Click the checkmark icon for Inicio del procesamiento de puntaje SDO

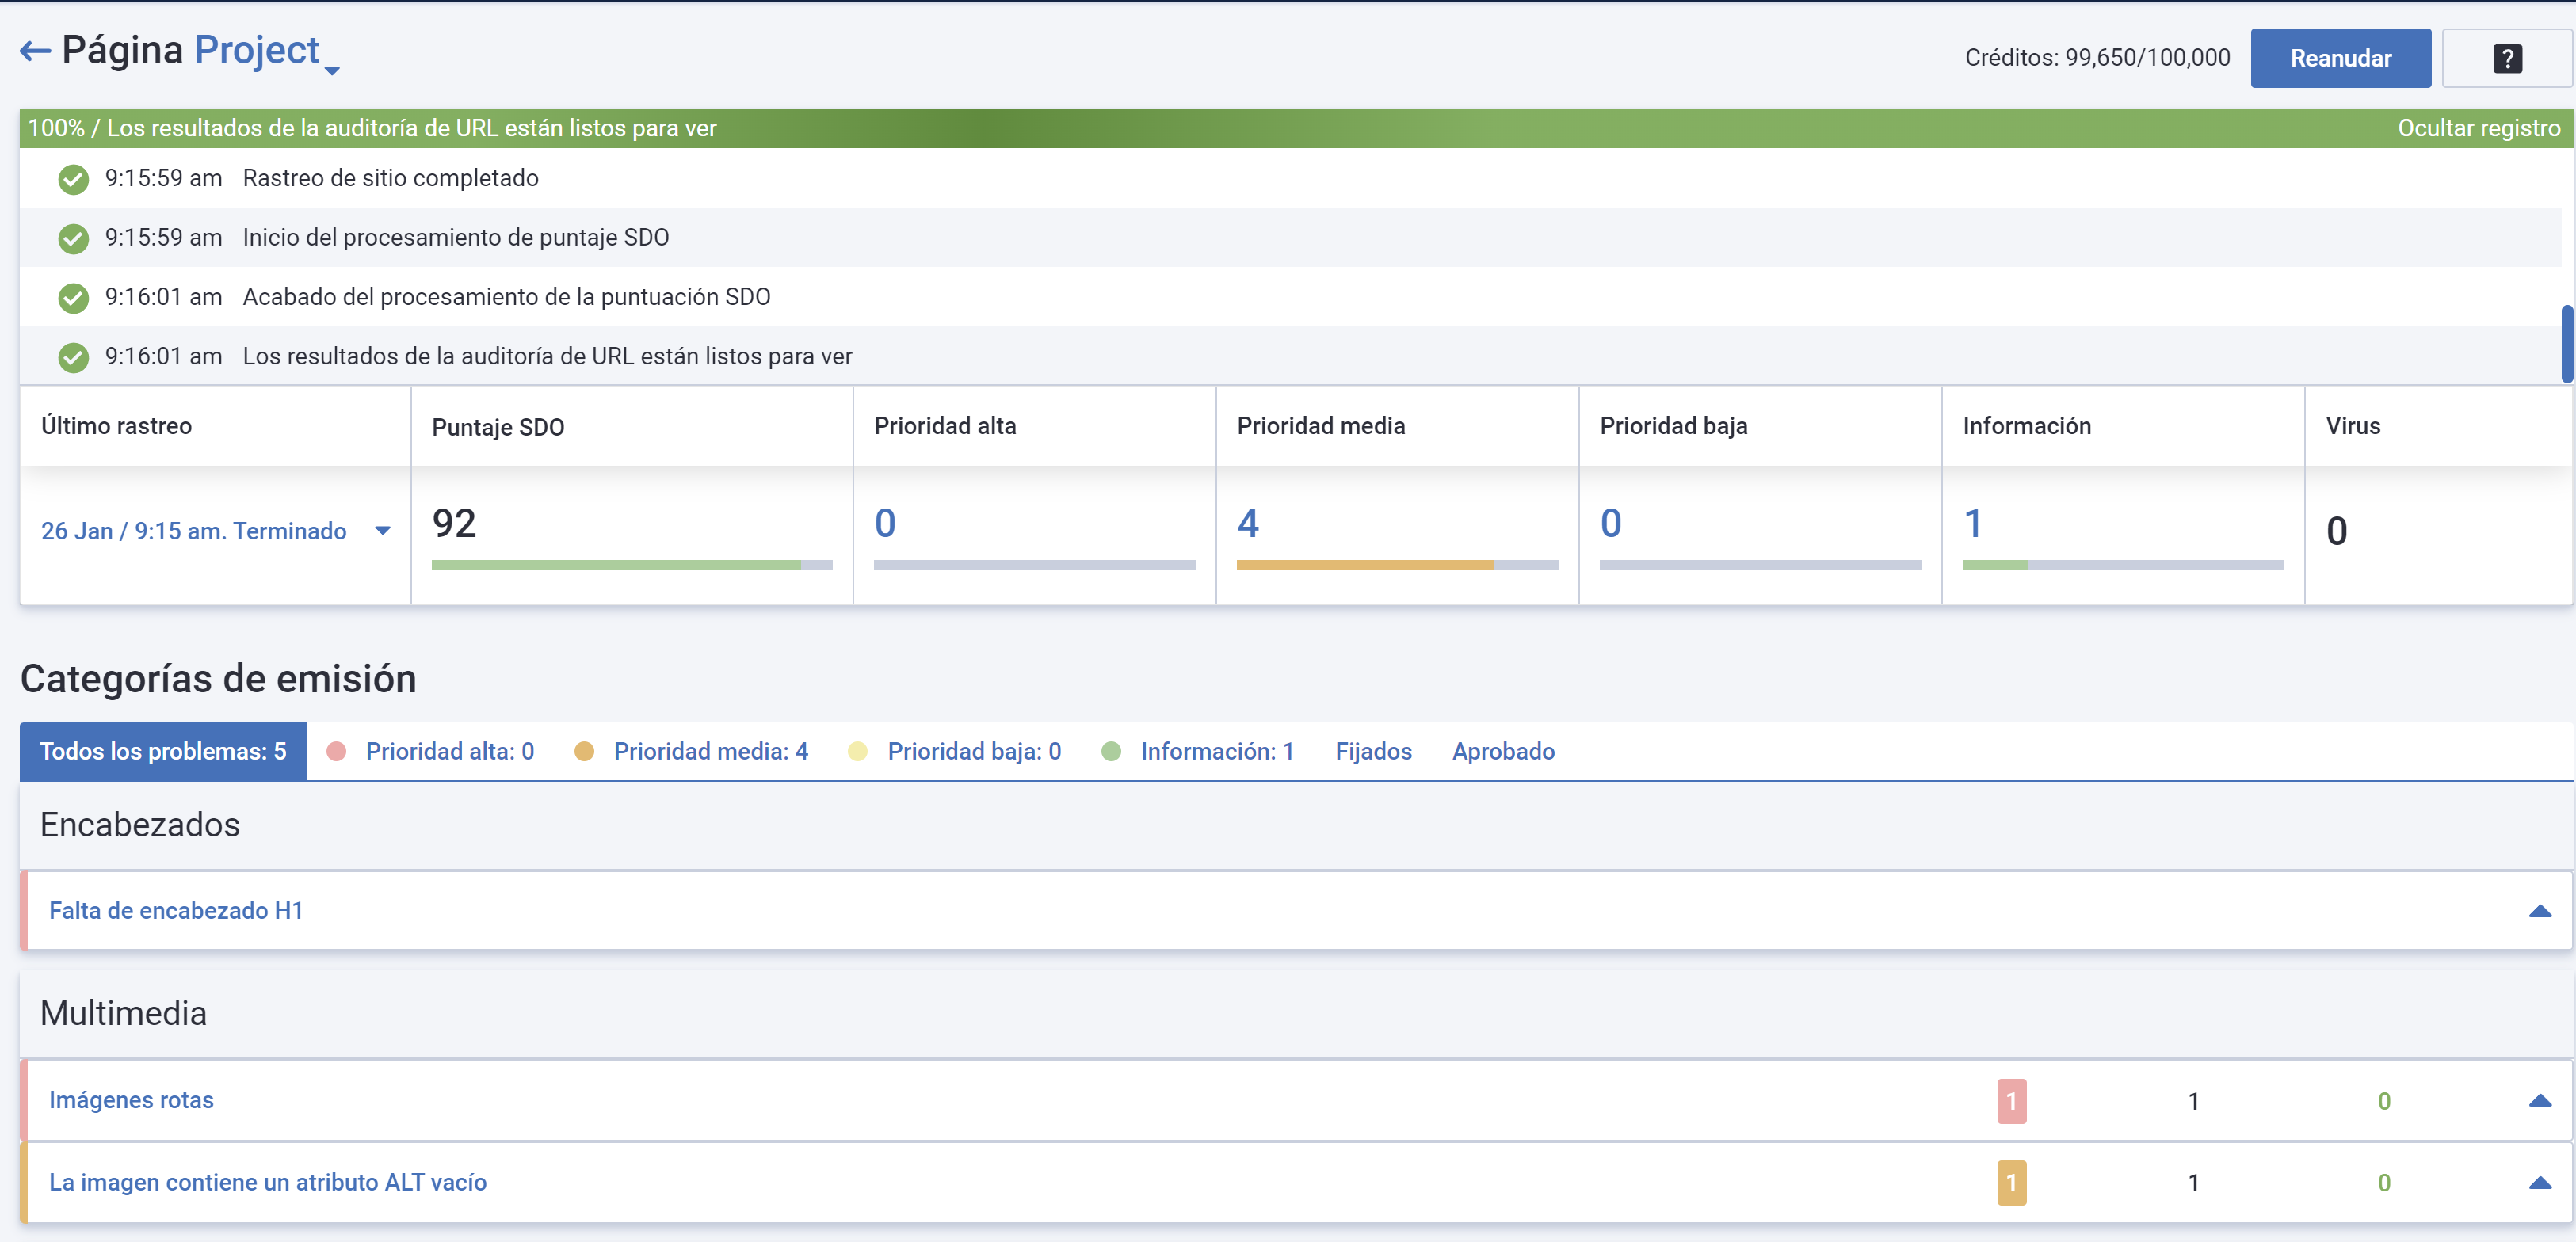pos(73,239)
